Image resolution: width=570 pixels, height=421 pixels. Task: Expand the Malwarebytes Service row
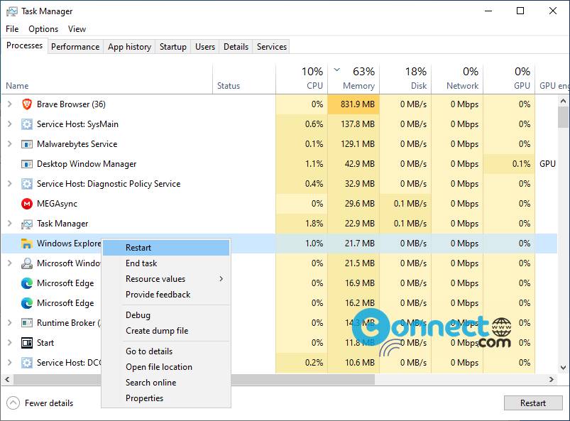coord(10,144)
